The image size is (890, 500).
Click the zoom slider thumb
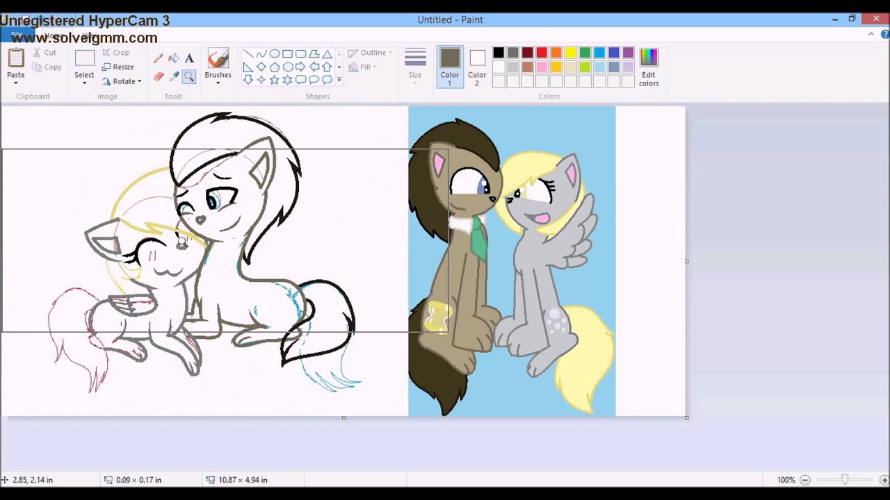(845, 480)
